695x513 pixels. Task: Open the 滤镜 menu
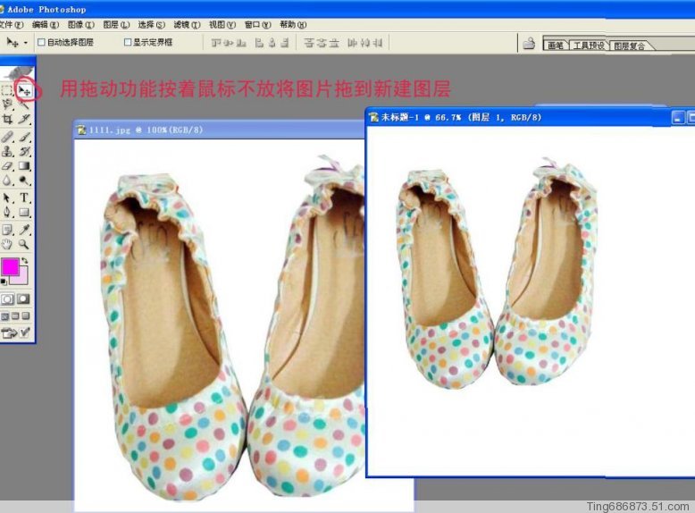pyautogui.click(x=187, y=24)
